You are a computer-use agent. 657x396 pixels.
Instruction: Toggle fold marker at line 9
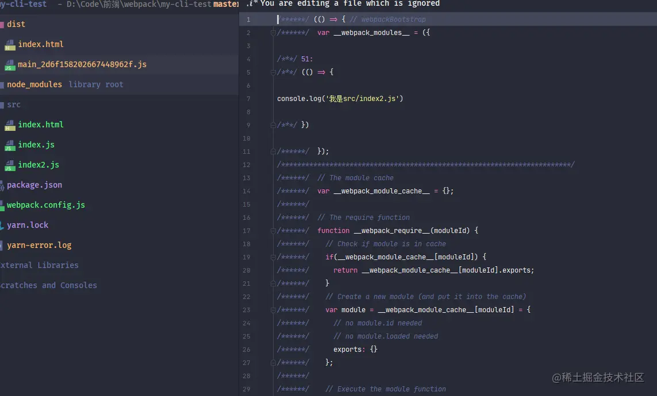click(273, 125)
